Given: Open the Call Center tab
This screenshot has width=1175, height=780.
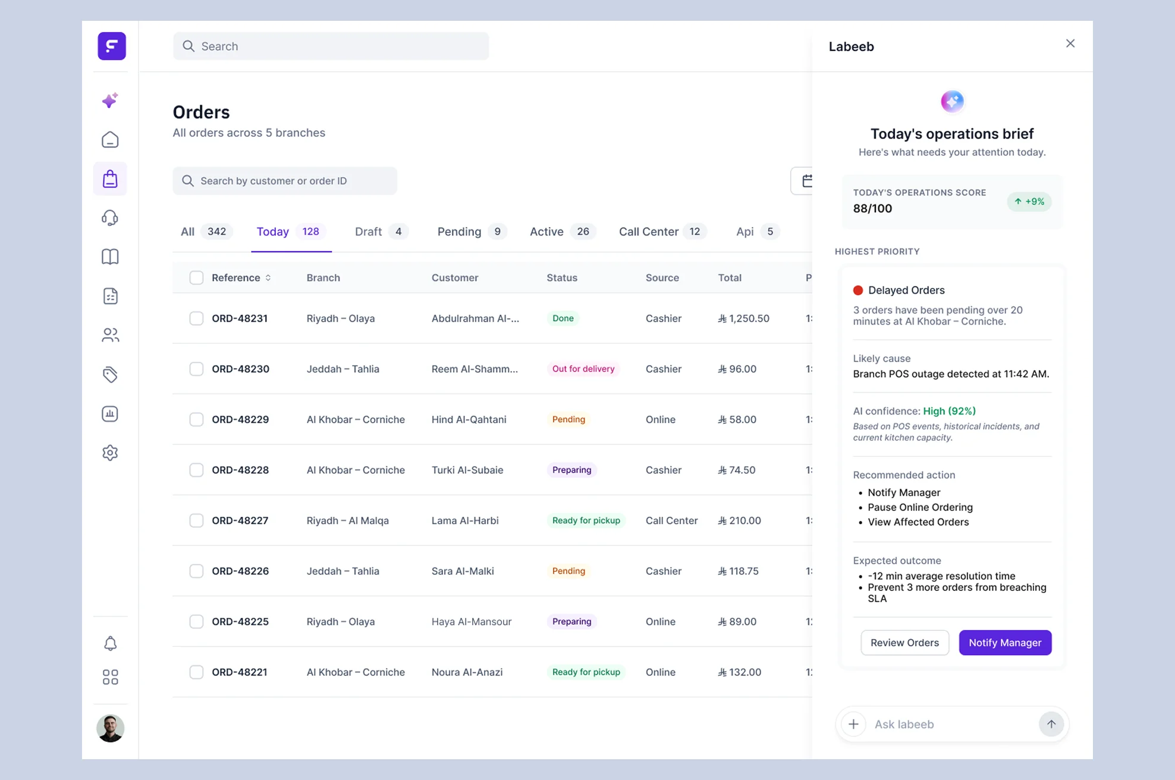Looking at the screenshot, I should 662,231.
